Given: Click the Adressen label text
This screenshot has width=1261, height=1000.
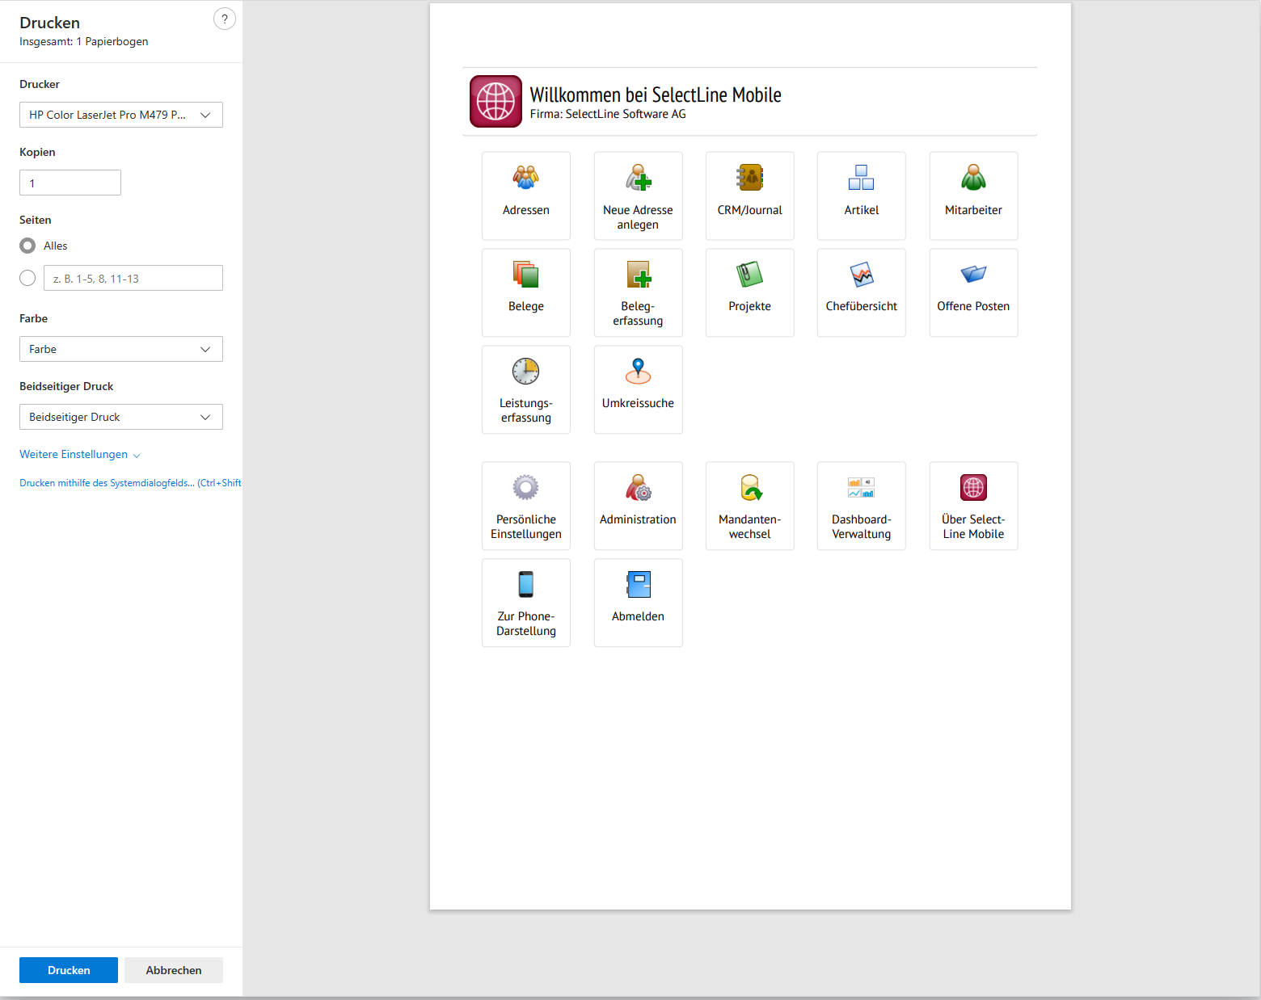Looking at the screenshot, I should pos(525,210).
